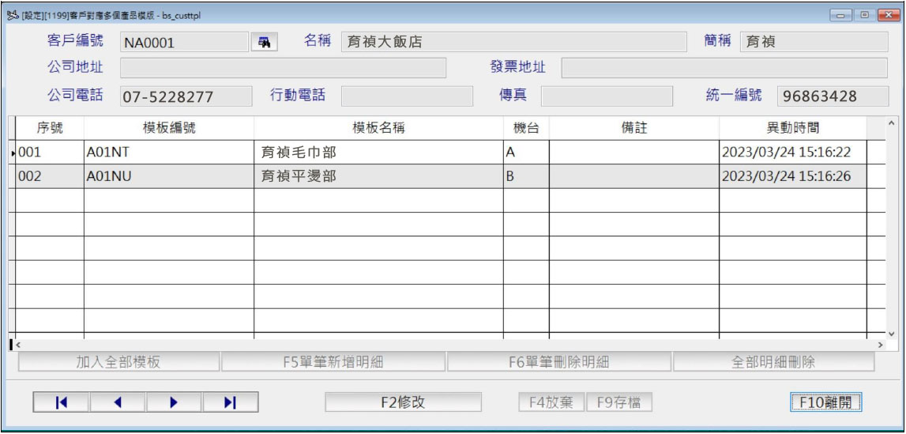Click the 加入全部模板 button

tap(118, 362)
